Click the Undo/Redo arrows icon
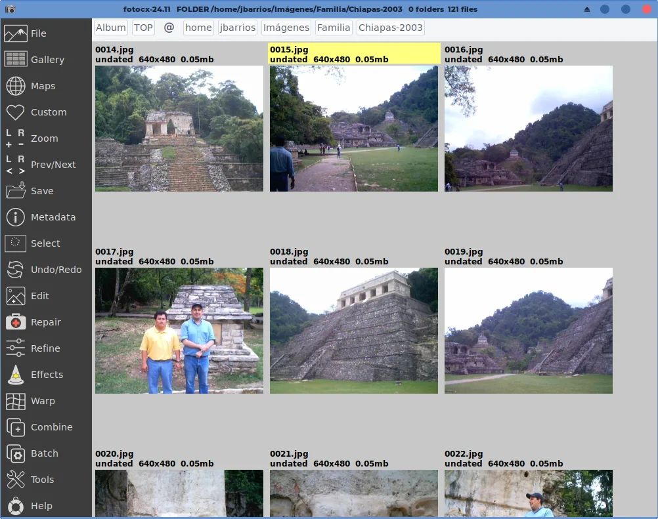 [x=16, y=270]
